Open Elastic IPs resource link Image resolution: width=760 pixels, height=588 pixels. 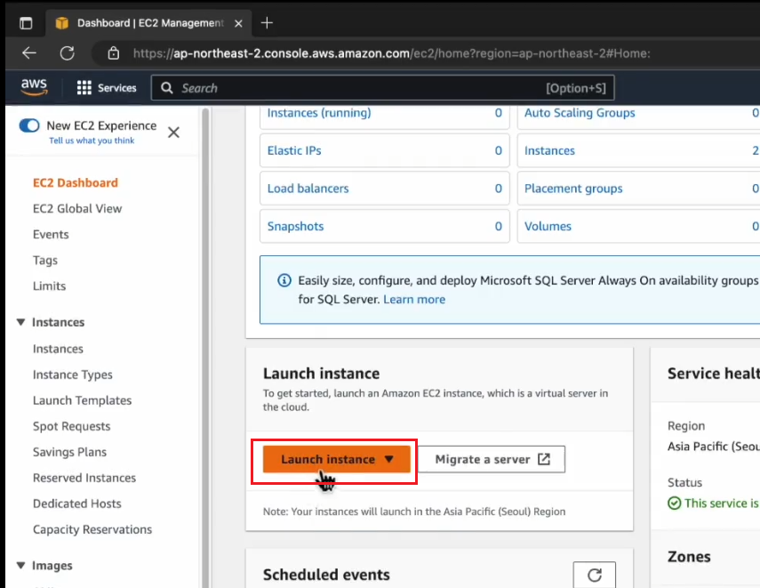tap(294, 151)
